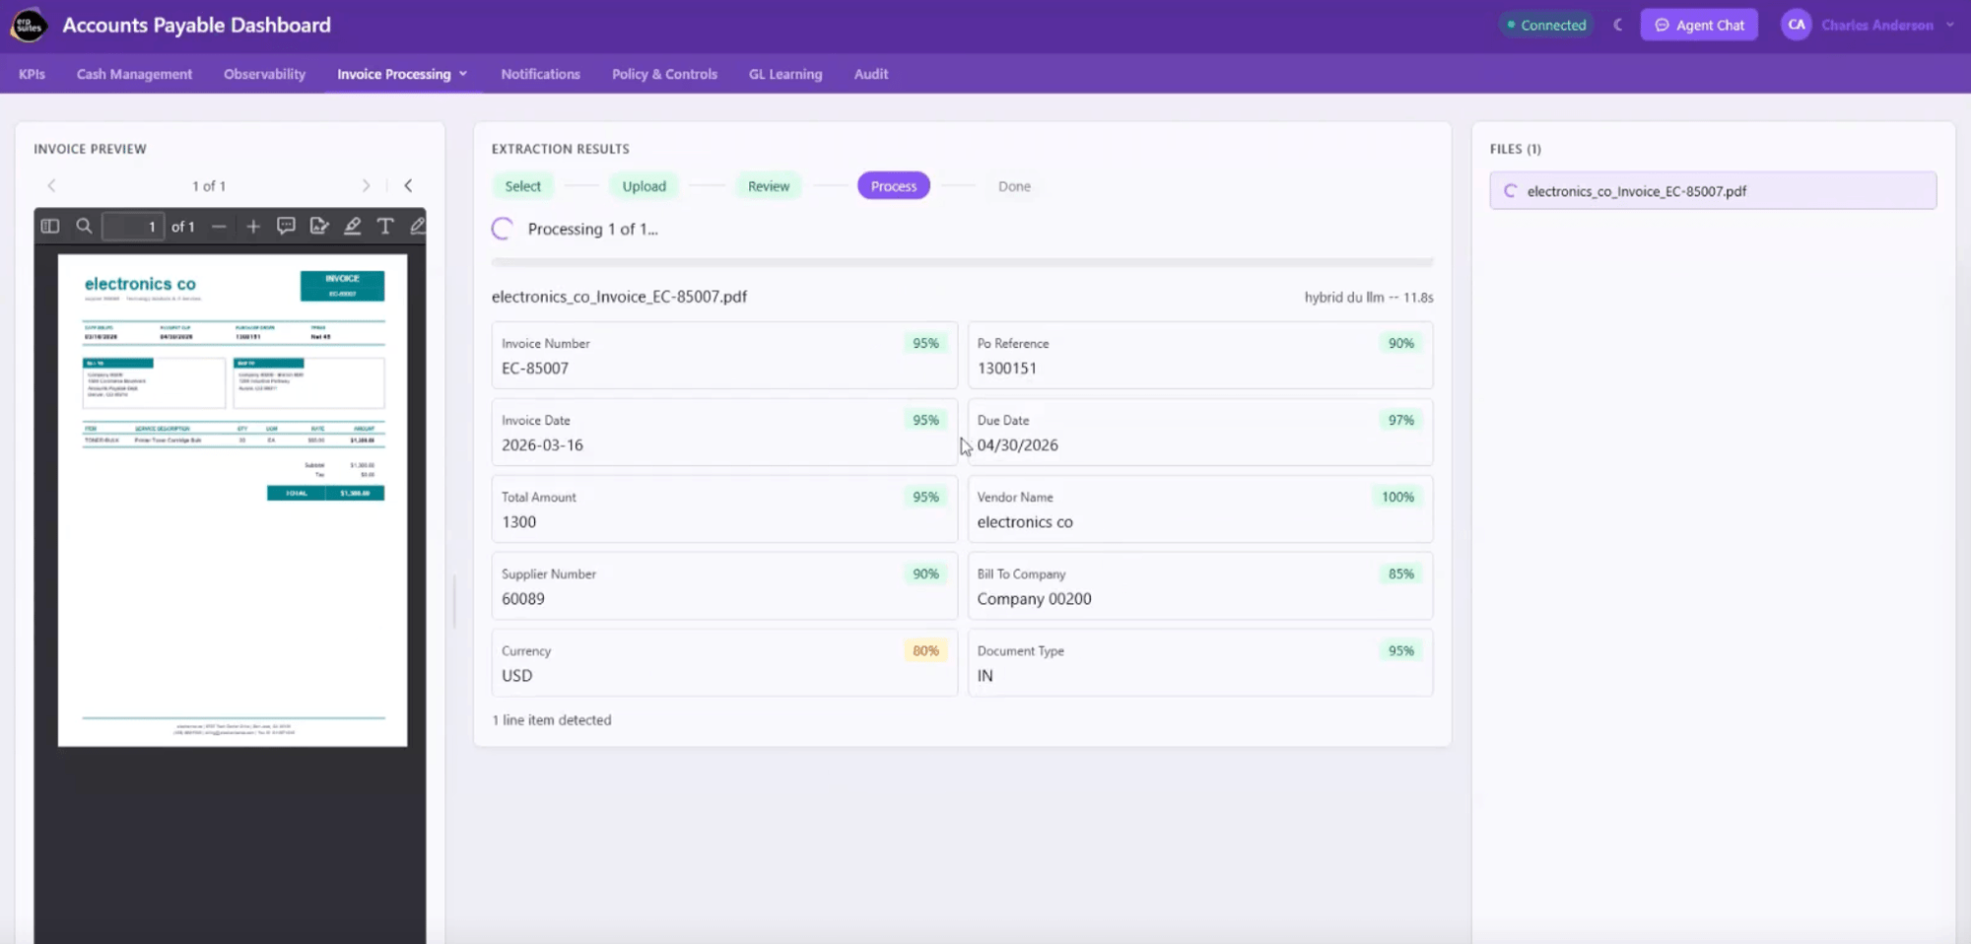Click the invoice PDF page thumbnail

pyautogui.click(x=233, y=501)
